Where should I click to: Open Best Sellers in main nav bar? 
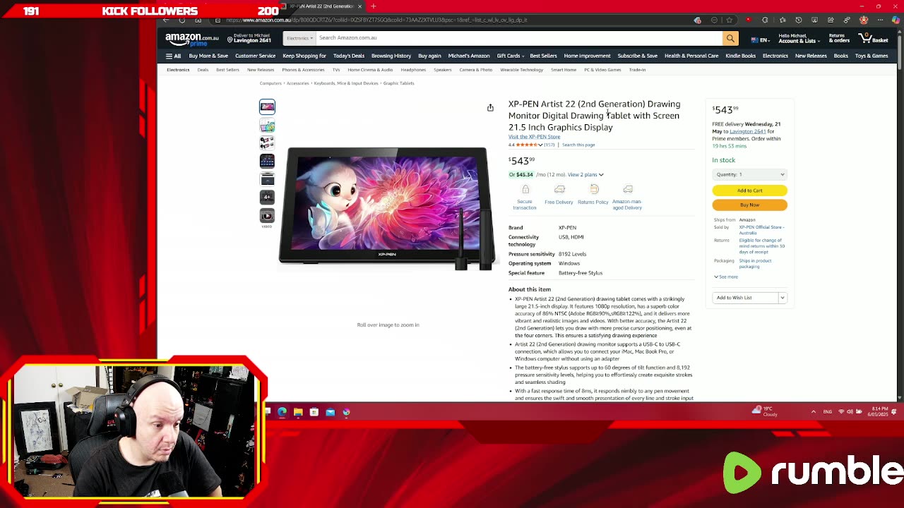pos(543,56)
